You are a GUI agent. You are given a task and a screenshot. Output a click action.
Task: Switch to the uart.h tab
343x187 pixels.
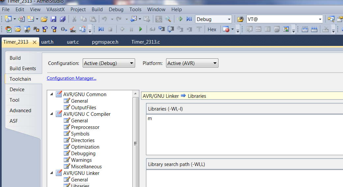point(47,42)
